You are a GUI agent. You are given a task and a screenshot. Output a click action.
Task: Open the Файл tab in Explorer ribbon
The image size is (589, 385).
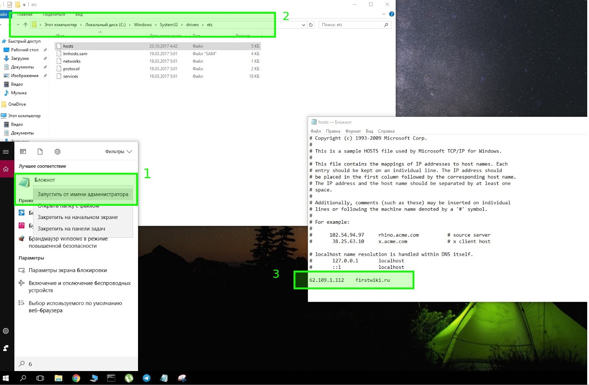(4, 14)
